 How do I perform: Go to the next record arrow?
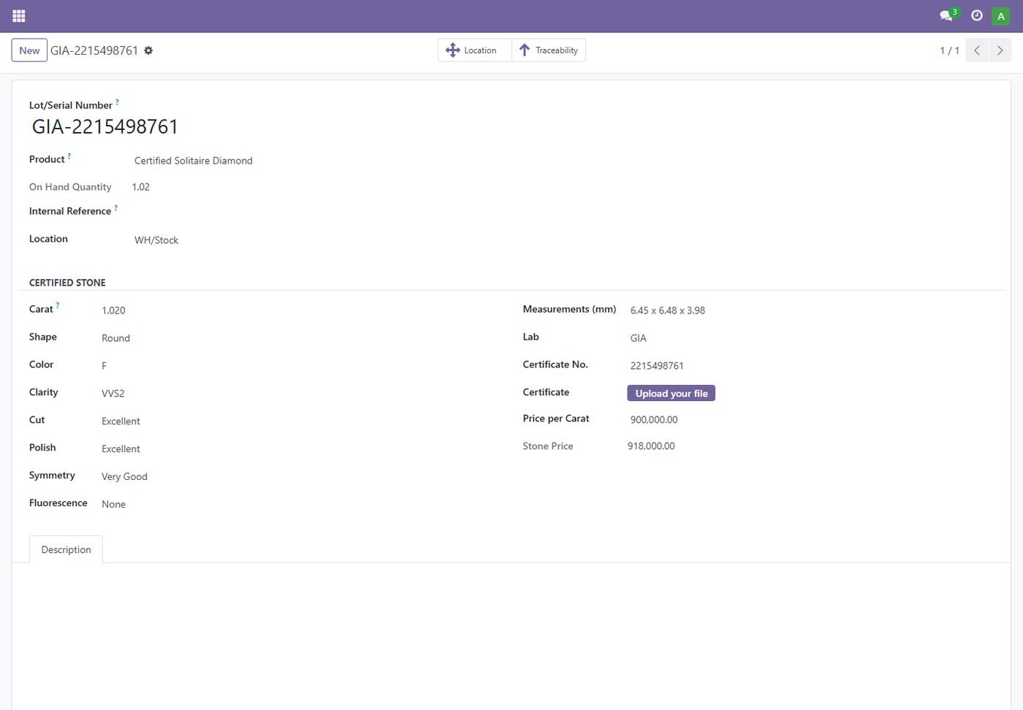click(x=1000, y=50)
